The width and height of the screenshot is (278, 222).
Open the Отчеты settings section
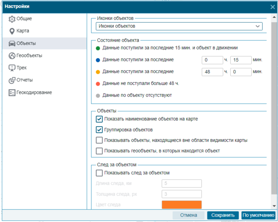click(25, 80)
